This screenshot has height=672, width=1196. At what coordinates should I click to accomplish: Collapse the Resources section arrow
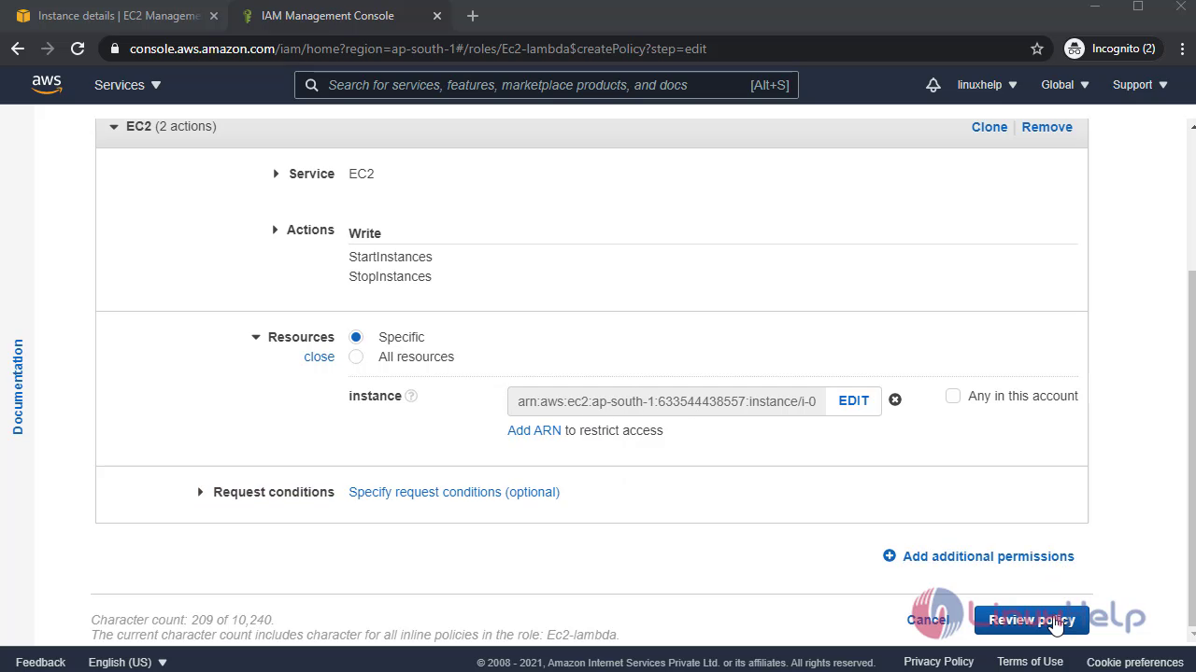256,337
